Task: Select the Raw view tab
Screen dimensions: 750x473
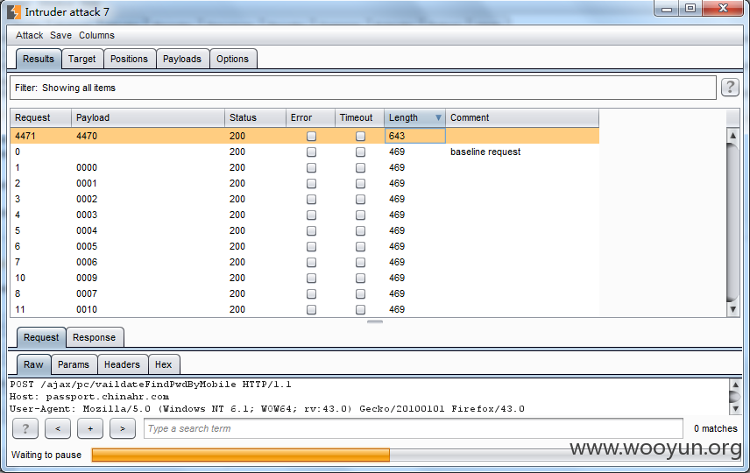Action: coord(33,364)
